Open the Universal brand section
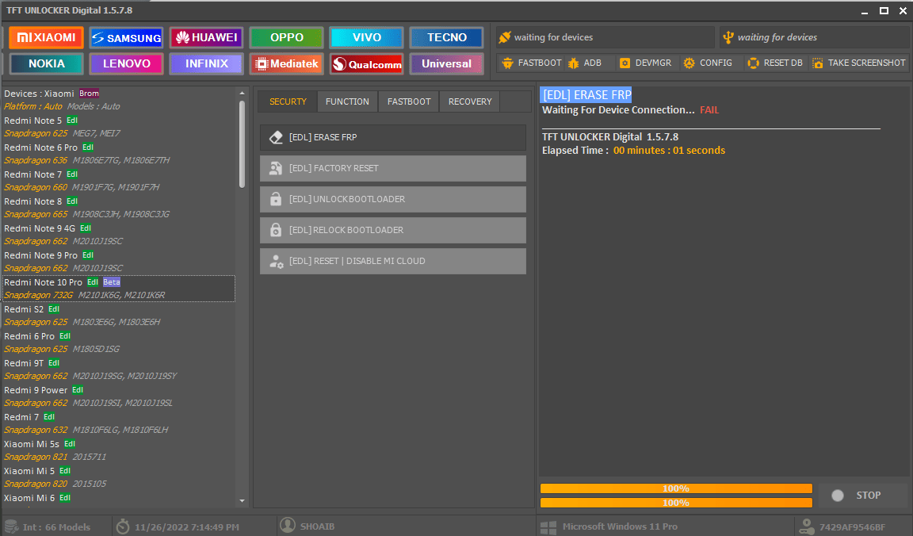 coord(446,63)
